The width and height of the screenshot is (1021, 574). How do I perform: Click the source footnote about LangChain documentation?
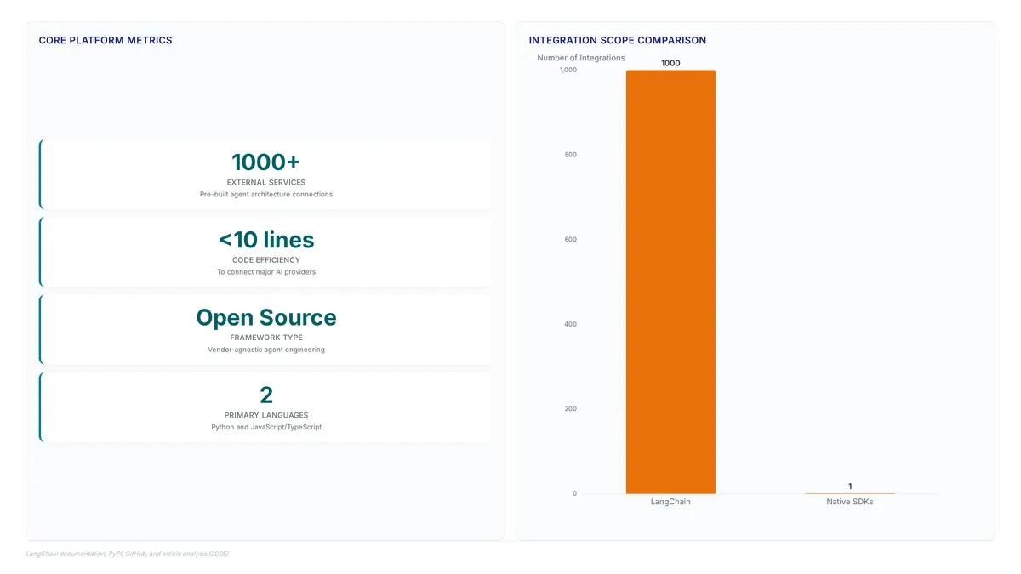point(127,554)
